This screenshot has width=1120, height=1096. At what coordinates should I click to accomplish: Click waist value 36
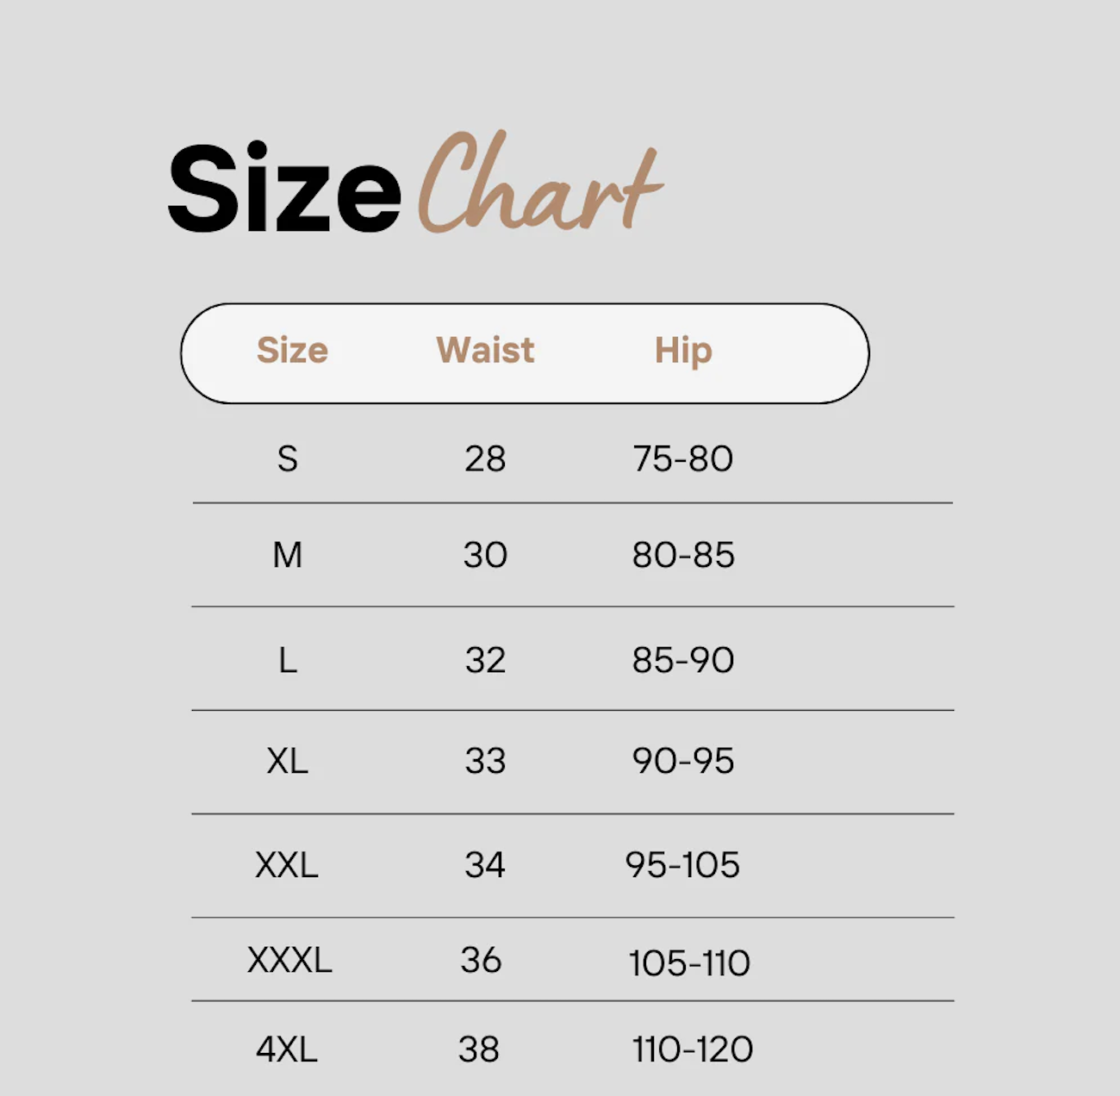(x=481, y=960)
